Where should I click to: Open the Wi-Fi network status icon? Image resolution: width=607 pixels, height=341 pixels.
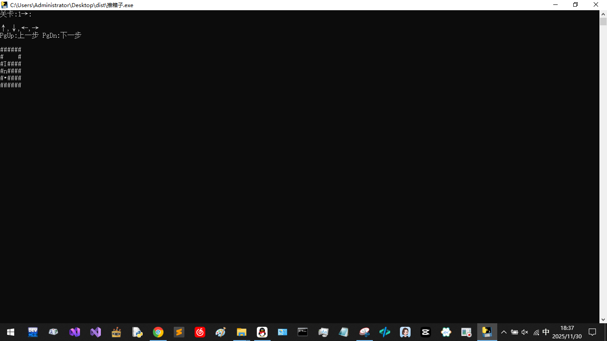coord(536,332)
